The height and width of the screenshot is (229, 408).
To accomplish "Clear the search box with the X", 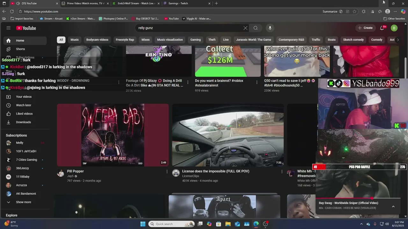I will (x=245, y=28).
